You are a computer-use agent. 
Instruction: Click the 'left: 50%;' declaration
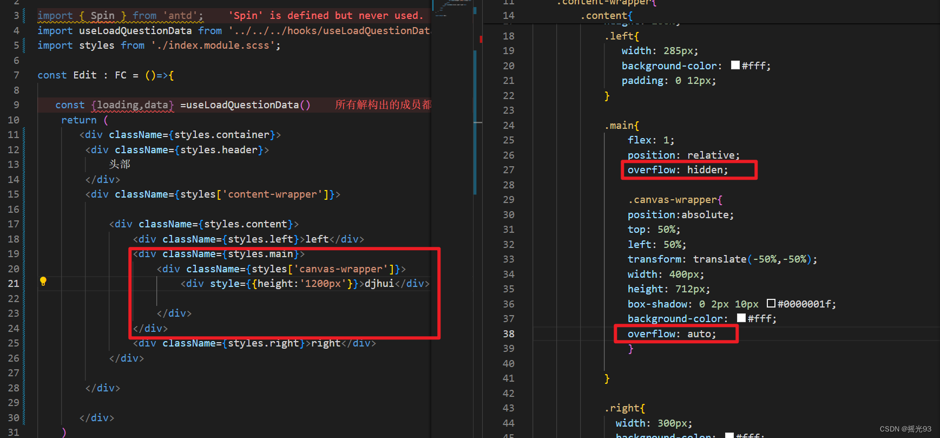click(657, 245)
